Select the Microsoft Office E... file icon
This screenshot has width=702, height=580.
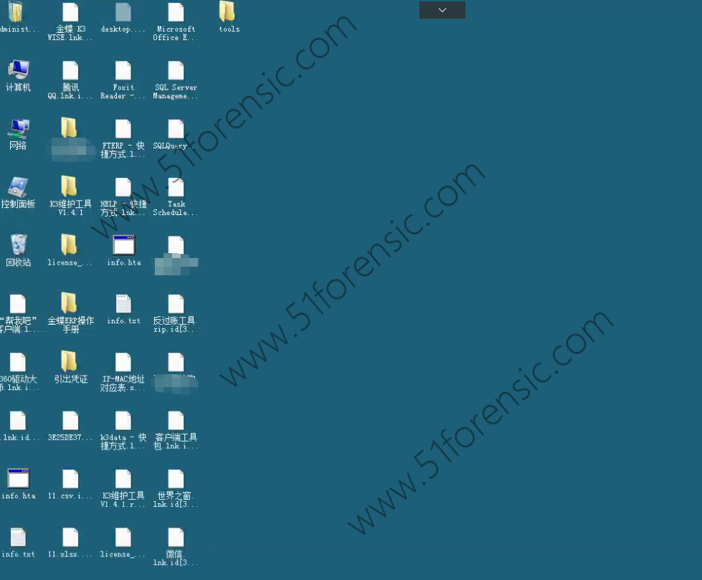click(x=176, y=12)
